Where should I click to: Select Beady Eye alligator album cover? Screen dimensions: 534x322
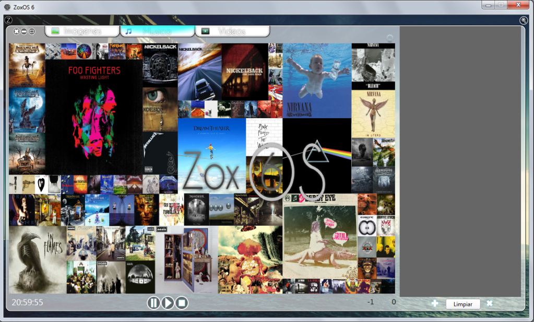pyautogui.click(x=320, y=236)
